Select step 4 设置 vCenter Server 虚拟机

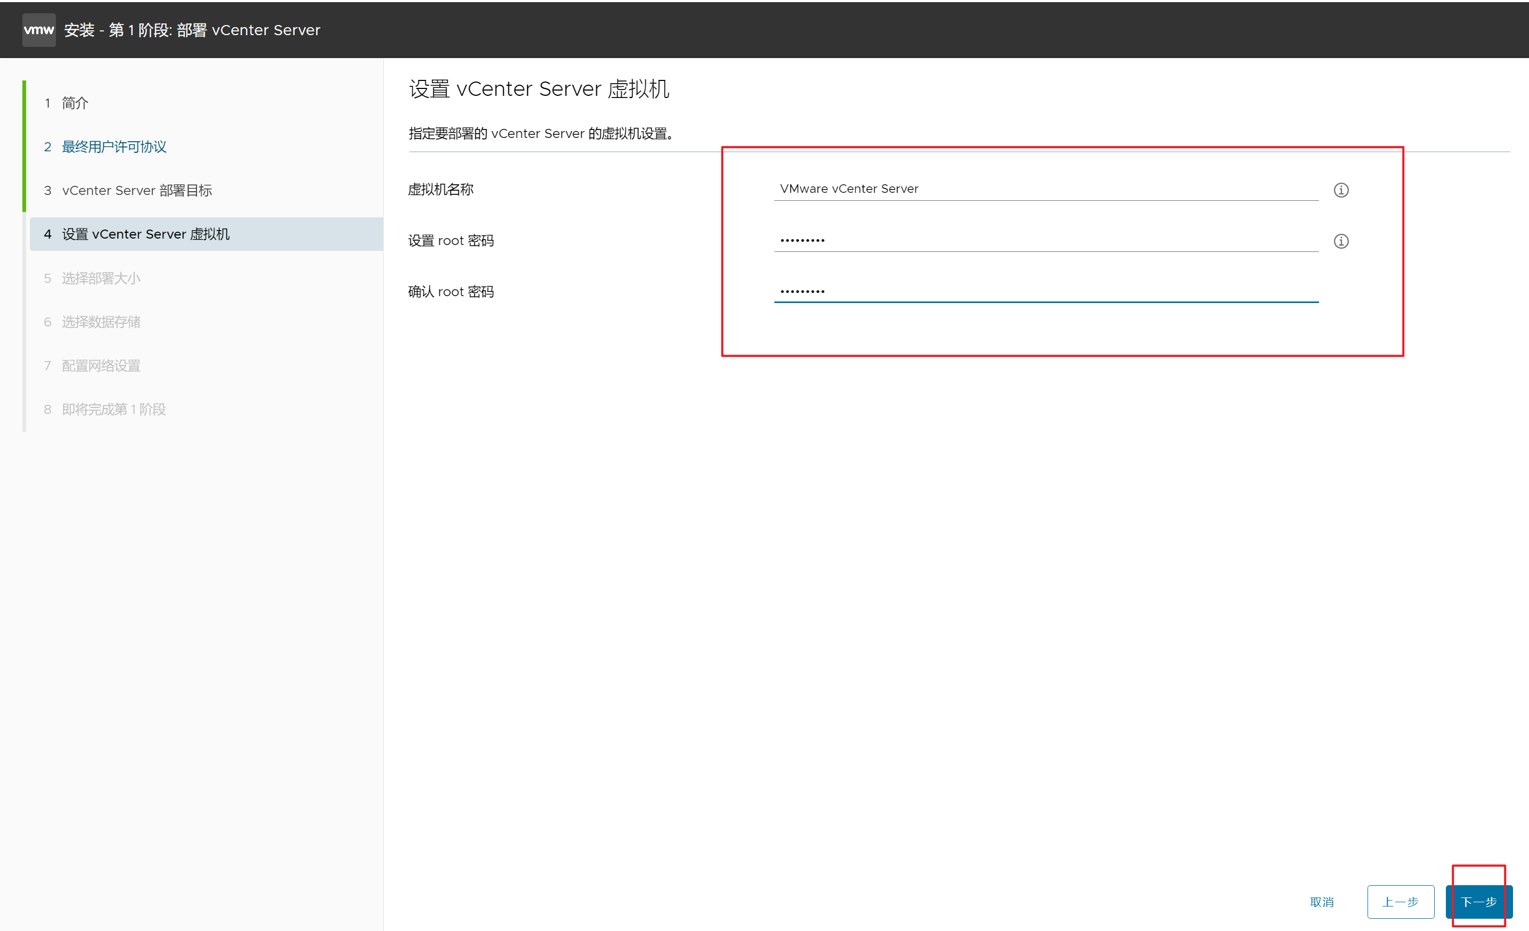click(x=145, y=234)
